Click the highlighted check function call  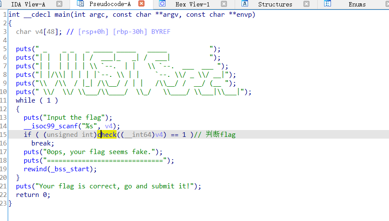coord(107,135)
